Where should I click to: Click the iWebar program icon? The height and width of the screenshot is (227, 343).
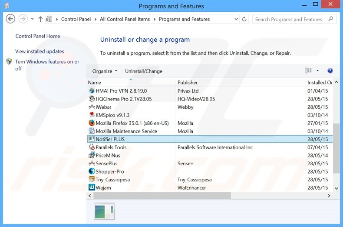pos(92,107)
